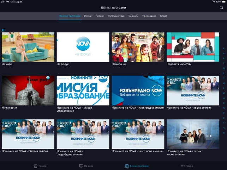Screen dimensions: 227x170
Task: Jump to letter П in alphabet index
Action: pyautogui.click(x=224, y=108)
